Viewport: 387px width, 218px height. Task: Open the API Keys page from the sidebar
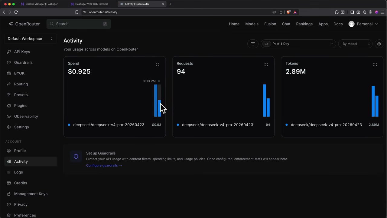[30, 52]
